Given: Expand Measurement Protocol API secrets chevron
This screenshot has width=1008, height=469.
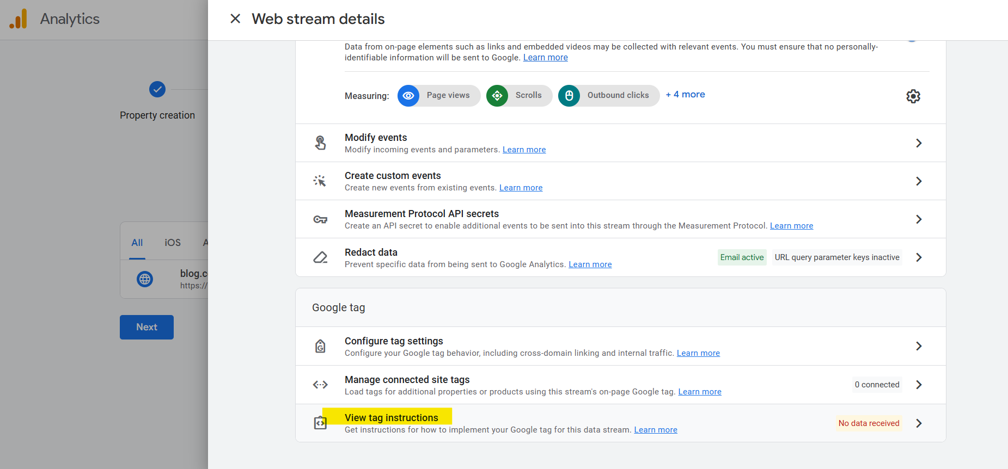Looking at the screenshot, I should 919,219.
